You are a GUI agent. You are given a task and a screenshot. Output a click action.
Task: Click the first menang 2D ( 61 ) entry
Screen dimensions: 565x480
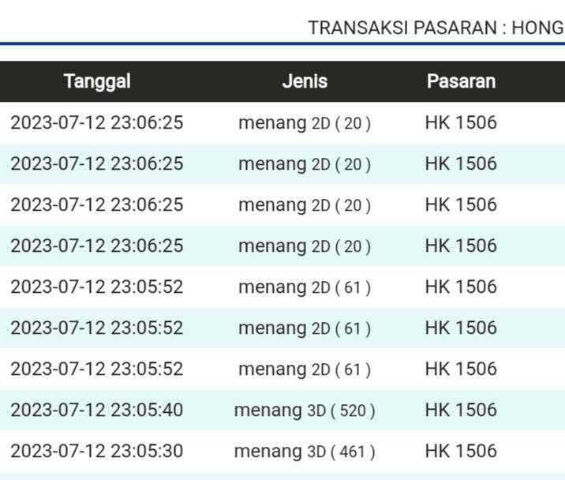[x=305, y=287]
